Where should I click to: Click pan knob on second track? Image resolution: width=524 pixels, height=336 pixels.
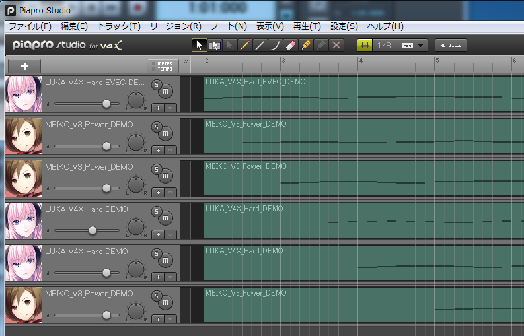coord(135,143)
